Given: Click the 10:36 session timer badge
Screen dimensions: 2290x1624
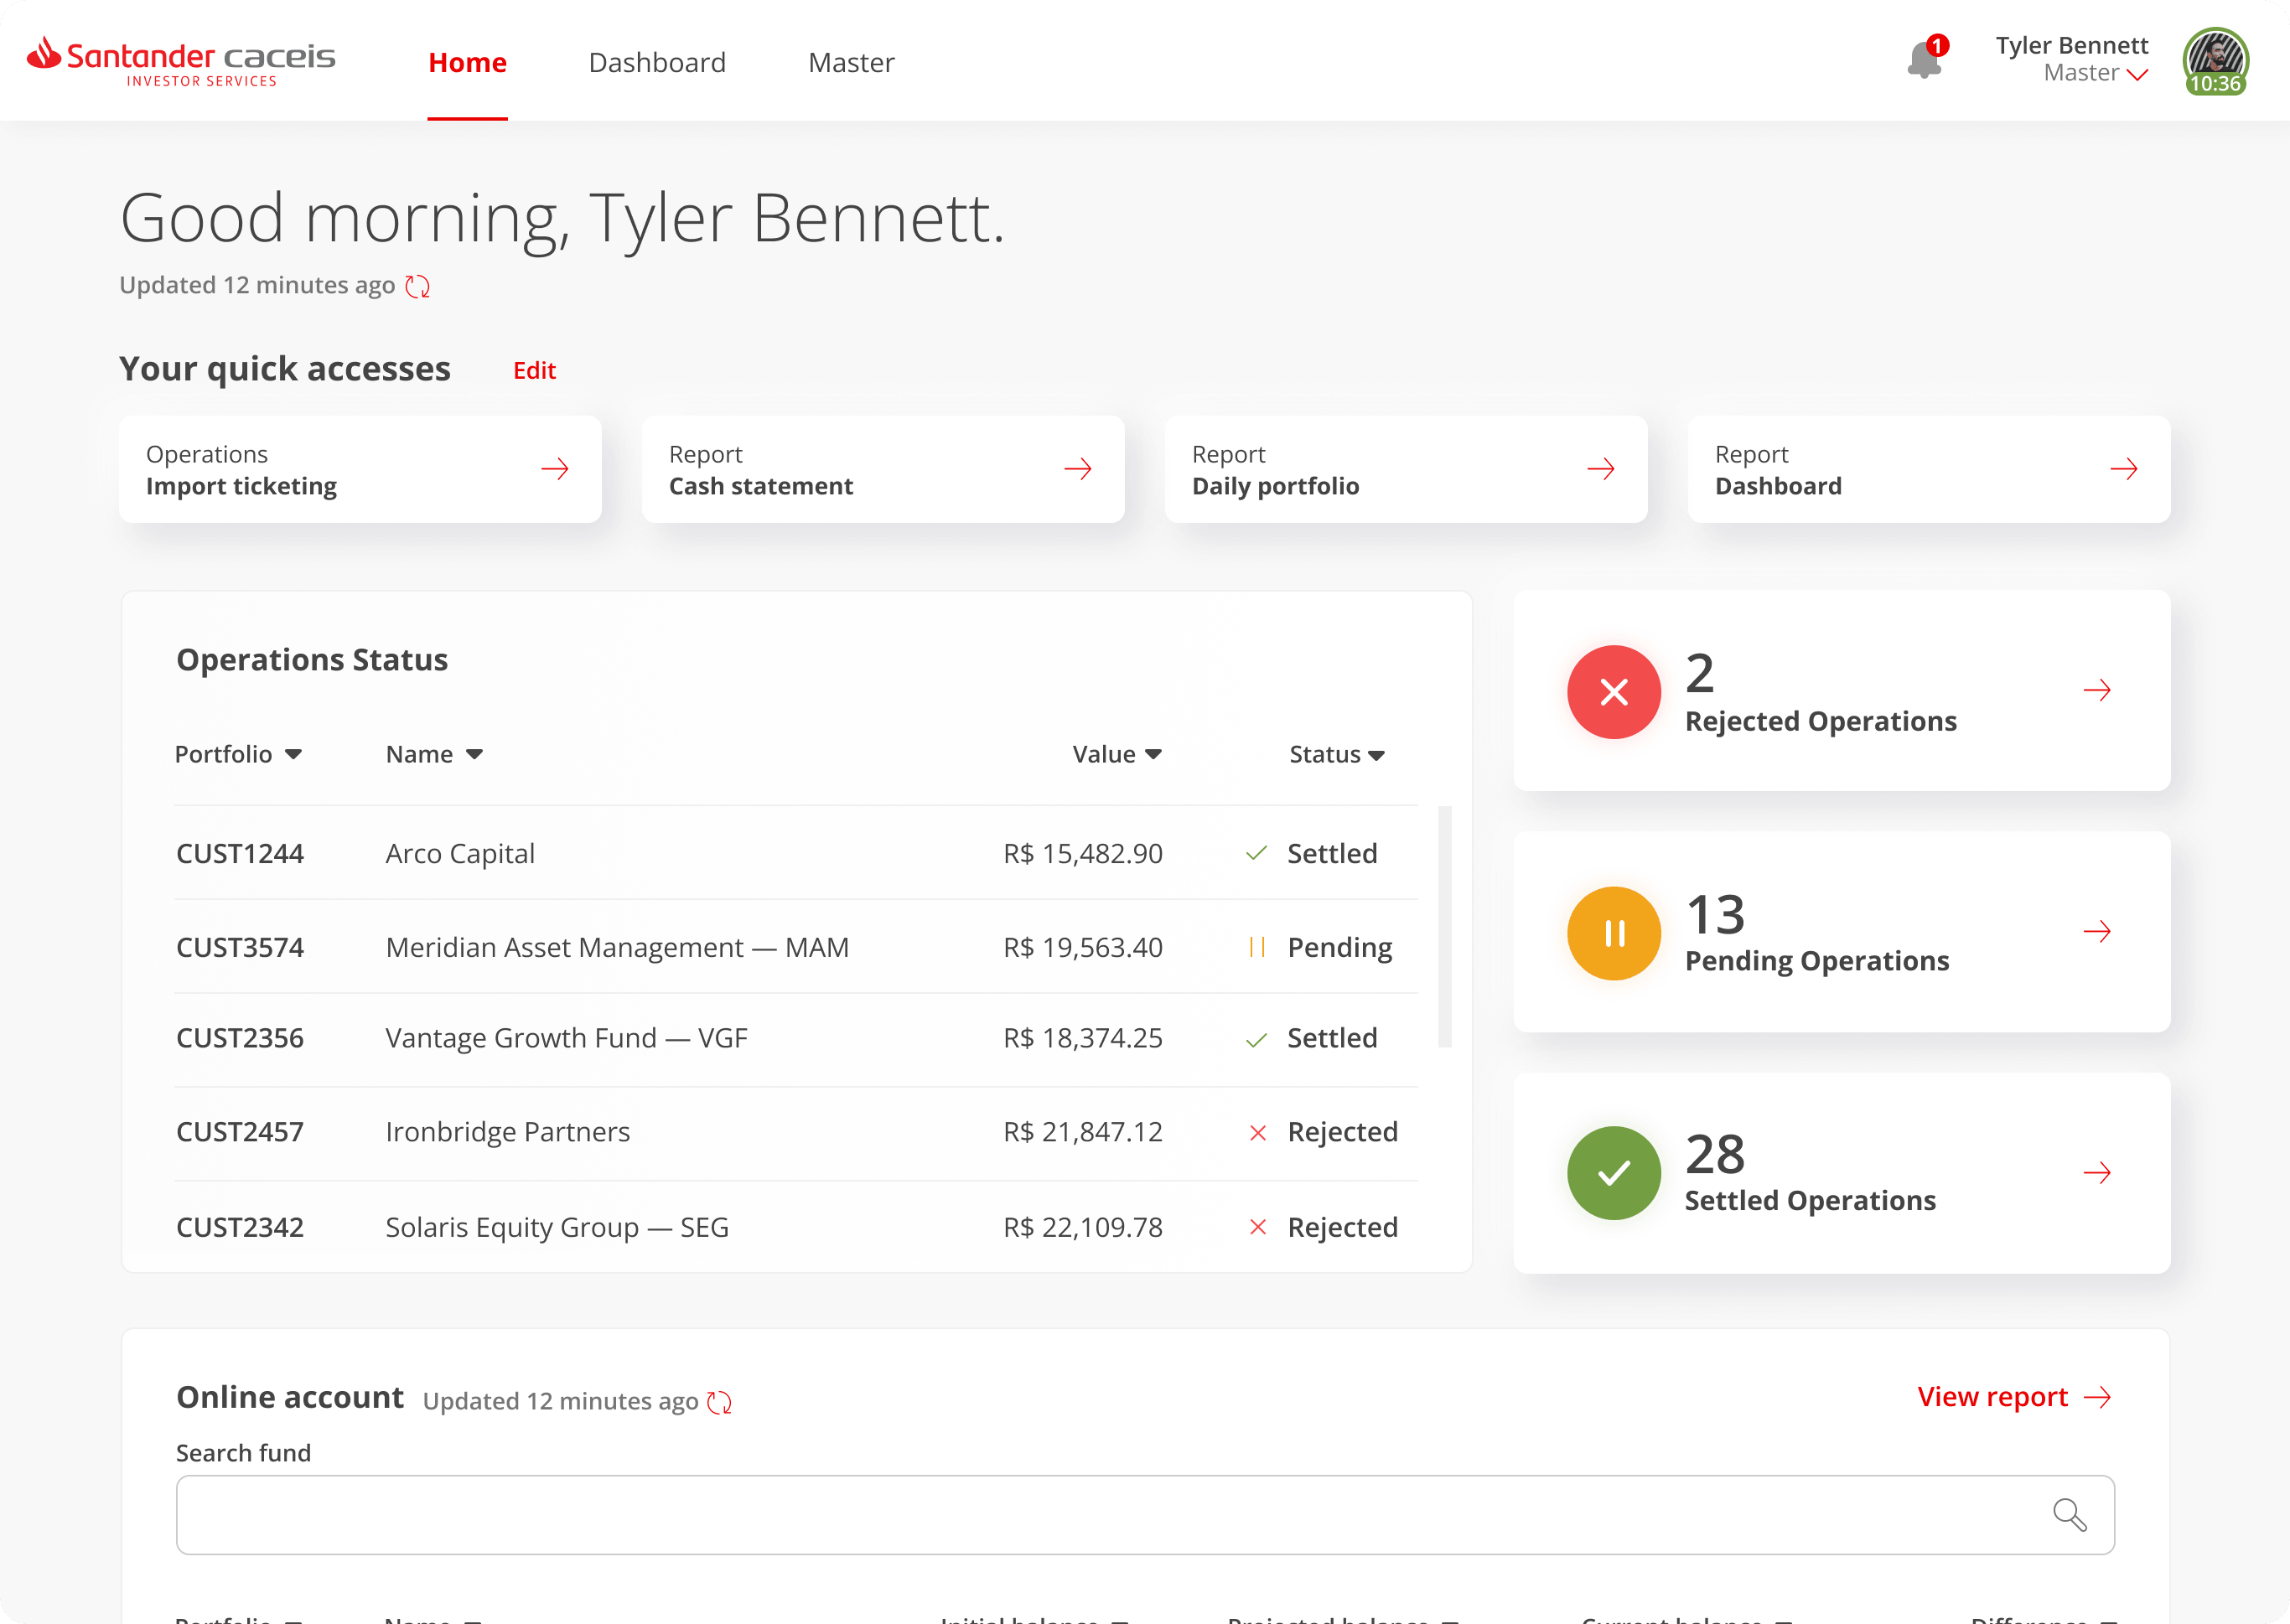Looking at the screenshot, I should tap(2215, 85).
